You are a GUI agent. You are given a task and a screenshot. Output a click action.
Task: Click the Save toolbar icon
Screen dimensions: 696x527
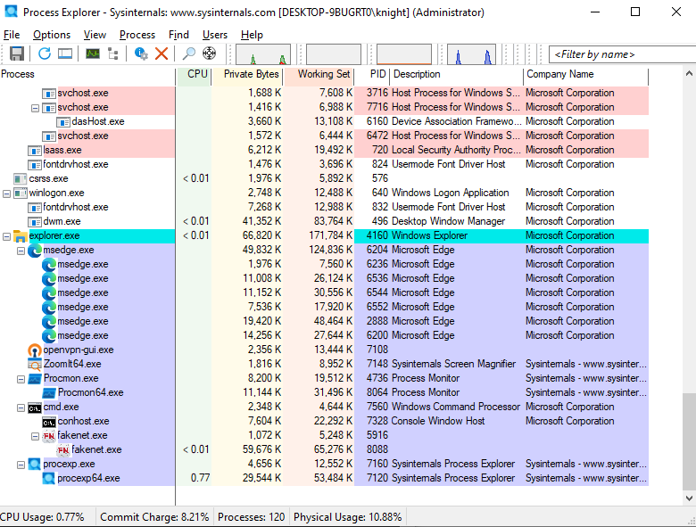pos(17,54)
